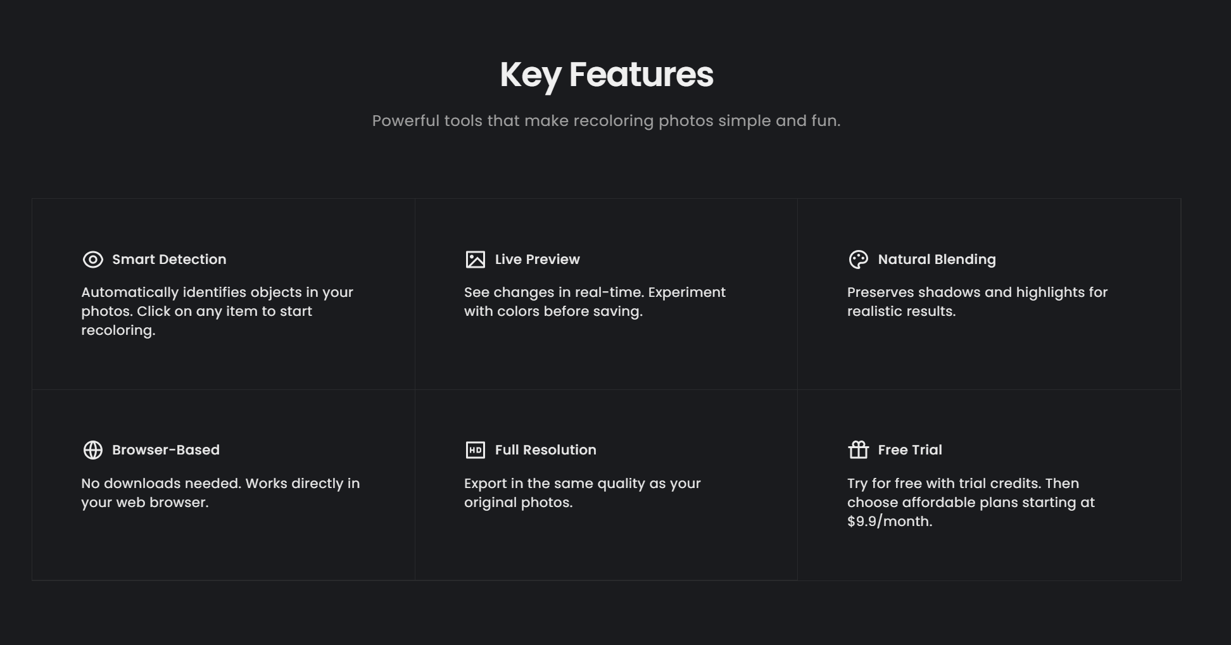Click the 'No downloads needed' description
The height and width of the screenshot is (645, 1231).
pyautogui.click(x=220, y=493)
